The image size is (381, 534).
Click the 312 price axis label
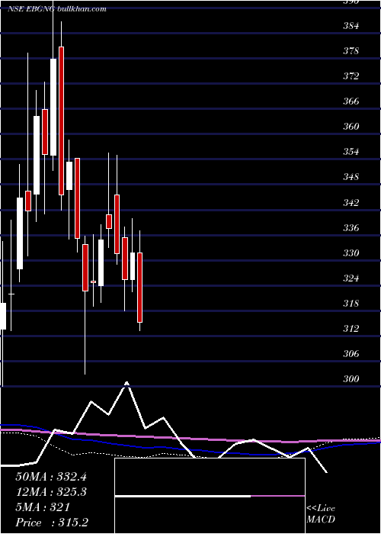point(351,328)
